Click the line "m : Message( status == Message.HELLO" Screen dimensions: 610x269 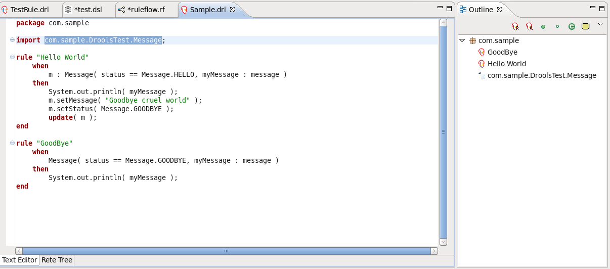tap(167, 74)
